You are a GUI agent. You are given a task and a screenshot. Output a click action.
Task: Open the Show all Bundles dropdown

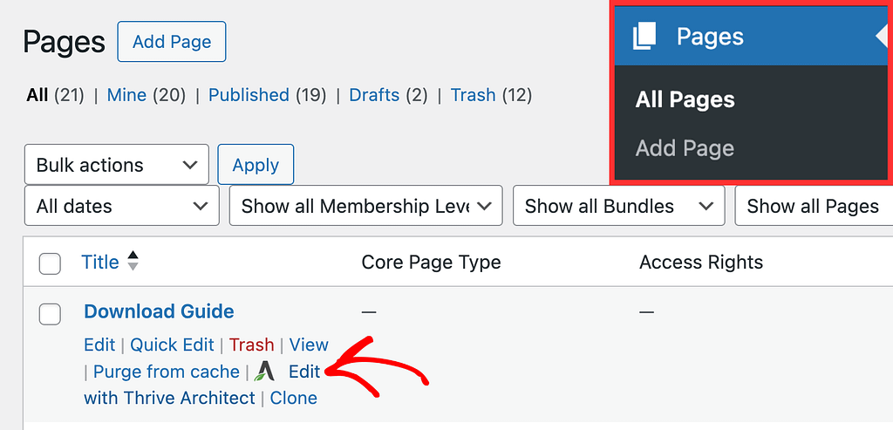(x=619, y=206)
